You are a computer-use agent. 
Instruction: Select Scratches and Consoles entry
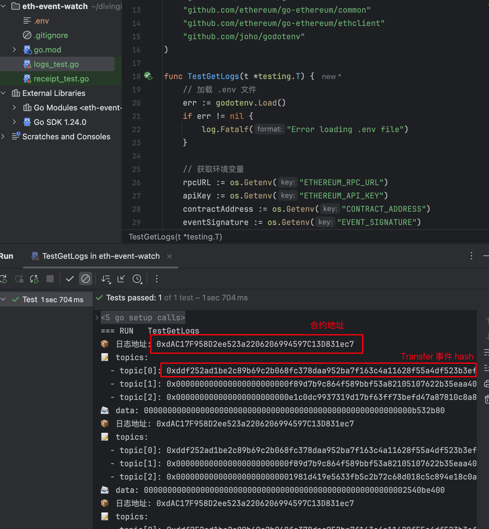[66, 137]
